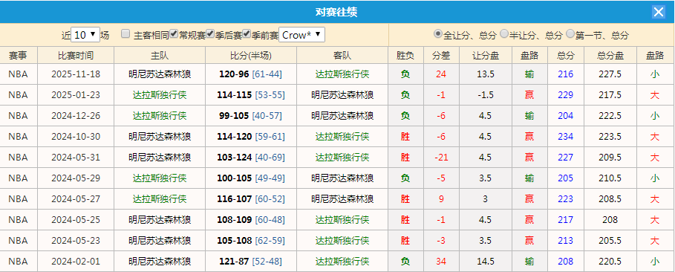Click total line 227.5

click(610, 74)
